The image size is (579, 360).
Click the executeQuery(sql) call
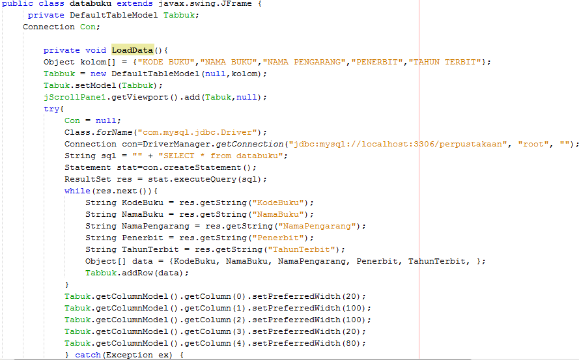pyautogui.click(x=218, y=180)
